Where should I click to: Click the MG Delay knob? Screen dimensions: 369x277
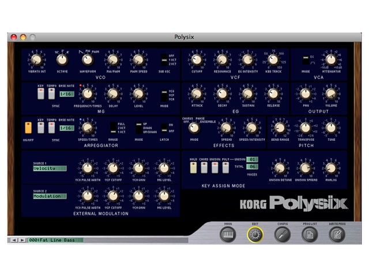pyautogui.click(x=113, y=94)
